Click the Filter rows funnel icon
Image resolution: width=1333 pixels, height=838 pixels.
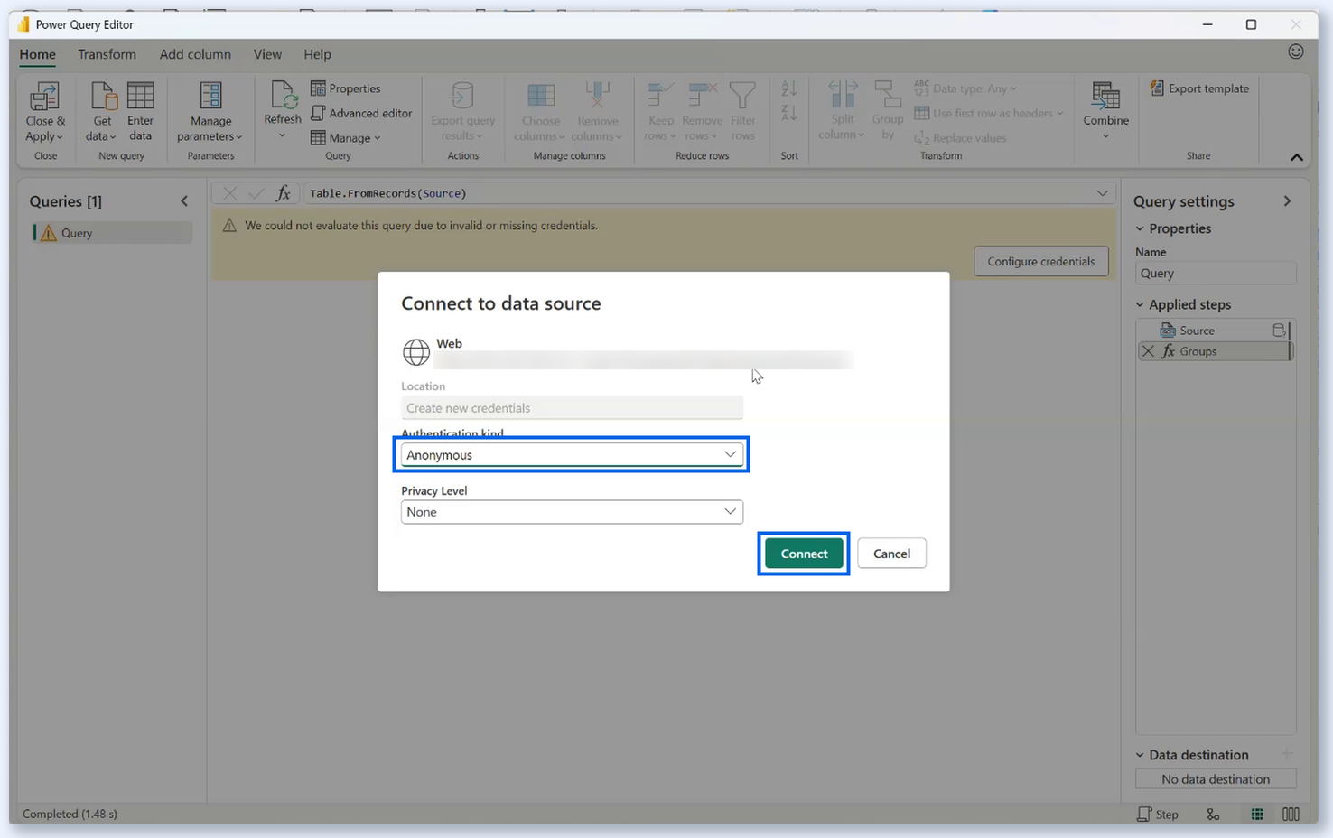tap(742, 95)
